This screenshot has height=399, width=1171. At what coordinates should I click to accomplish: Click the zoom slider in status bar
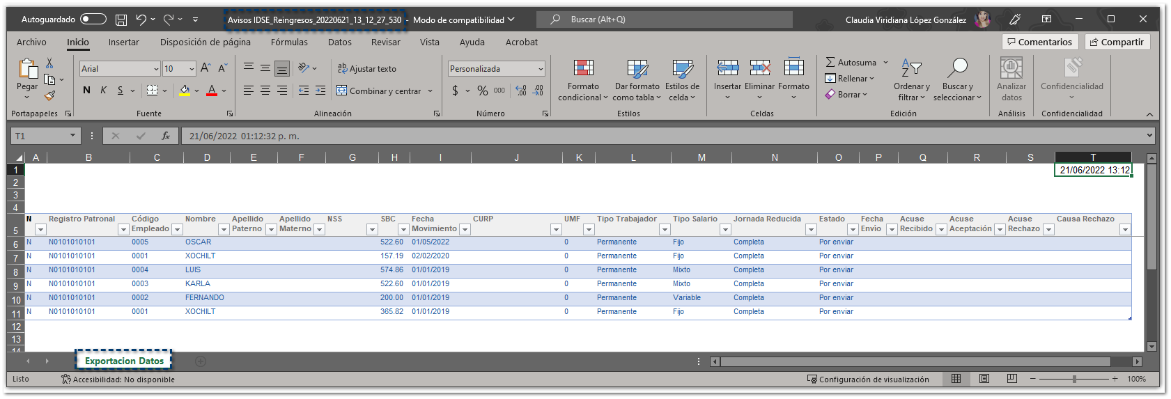[1074, 380]
